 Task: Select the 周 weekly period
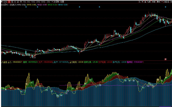point(12,2)
